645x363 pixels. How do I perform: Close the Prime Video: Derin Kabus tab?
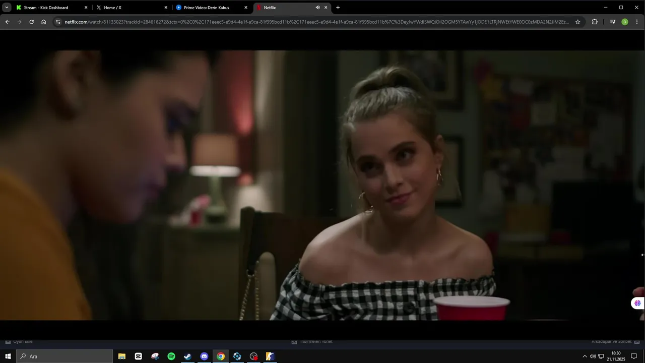coord(246,8)
